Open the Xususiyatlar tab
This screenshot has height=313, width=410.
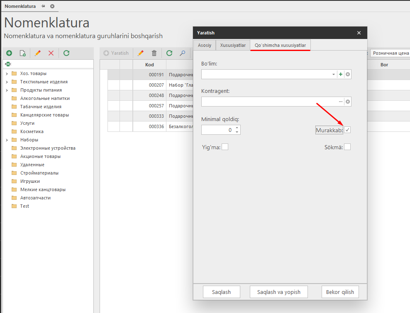pos(233,45)
